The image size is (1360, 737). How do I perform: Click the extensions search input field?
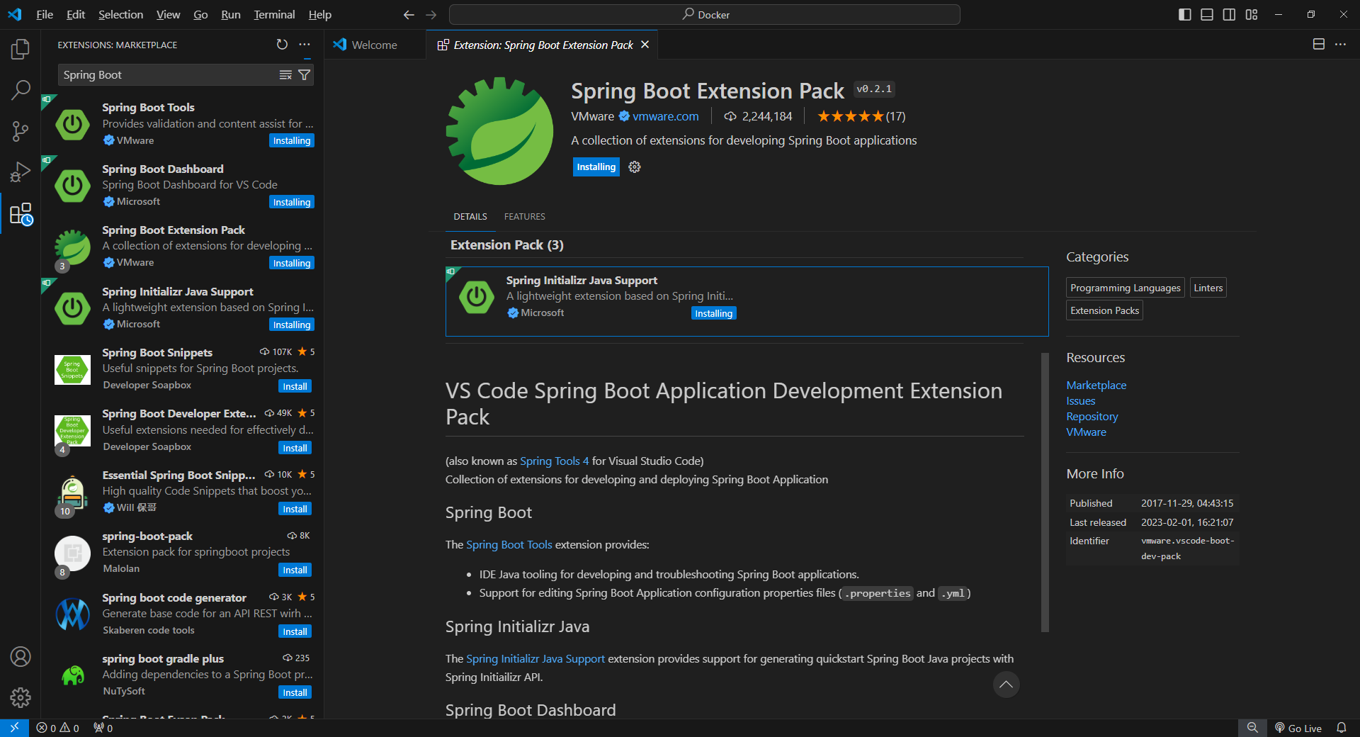[x=167, y=75]
